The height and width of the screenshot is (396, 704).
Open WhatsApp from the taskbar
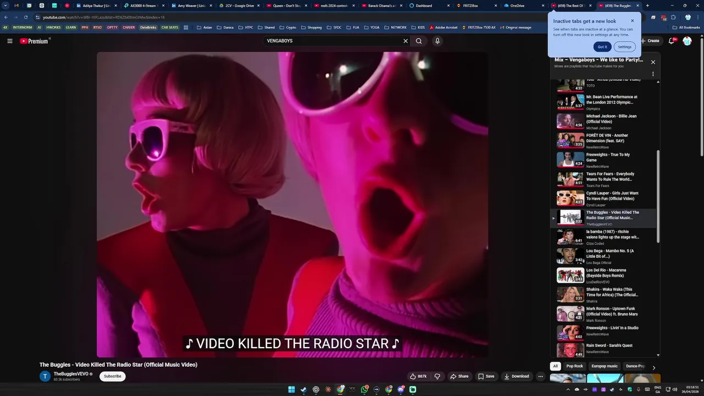pos(364,389)
